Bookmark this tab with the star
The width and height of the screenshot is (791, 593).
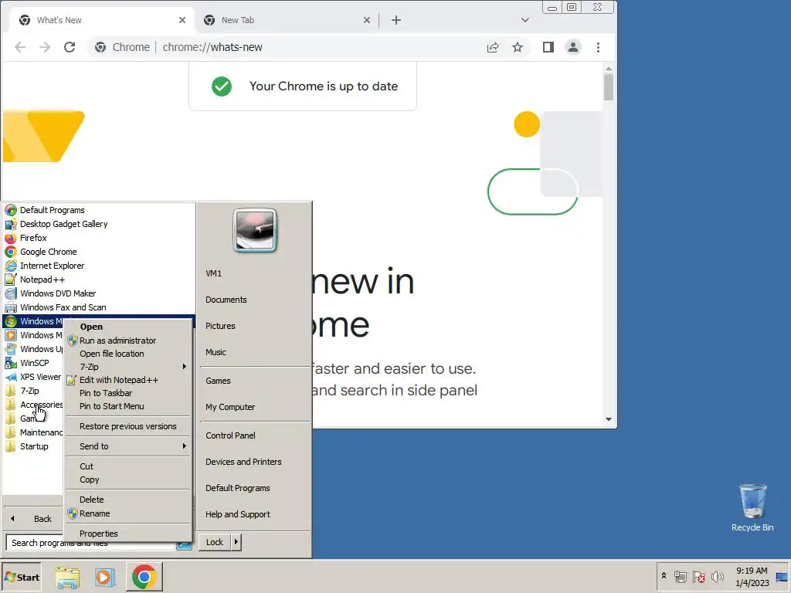point(518,47)
